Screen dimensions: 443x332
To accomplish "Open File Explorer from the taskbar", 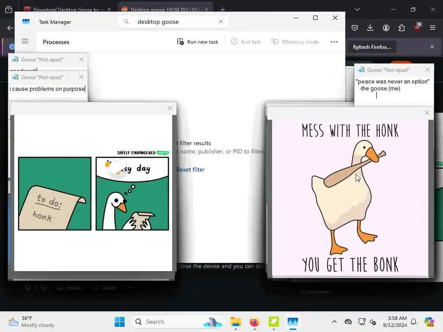I will 236,322.
